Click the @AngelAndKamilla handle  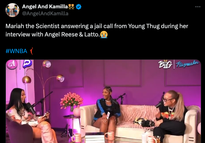[x=45, y=14]
